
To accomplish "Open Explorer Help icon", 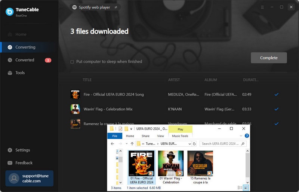I will tap(247, 136).
